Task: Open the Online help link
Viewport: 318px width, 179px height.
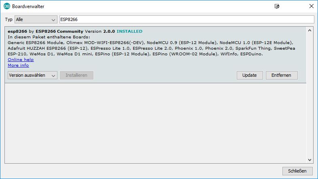Action: click(x=21, y=59)
